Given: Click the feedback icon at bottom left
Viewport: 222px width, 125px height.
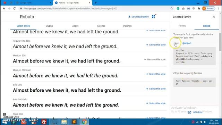Looking at the screenshot, I should (x=5, y=114).
